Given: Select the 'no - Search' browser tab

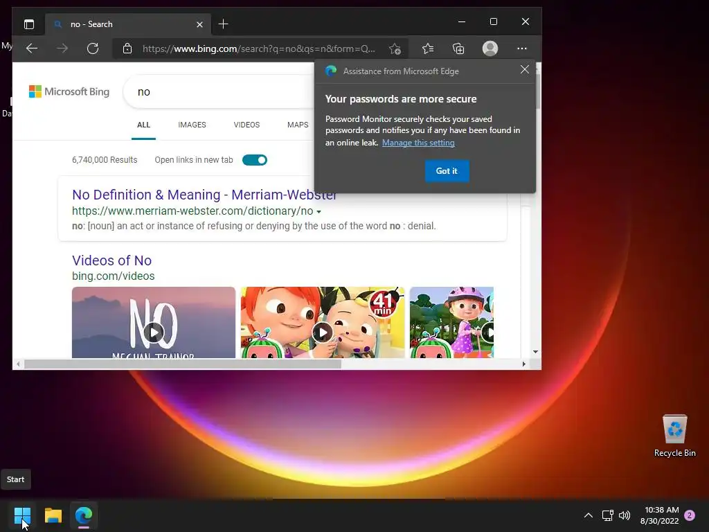Looking at the screenshot, I should (127, 24).
